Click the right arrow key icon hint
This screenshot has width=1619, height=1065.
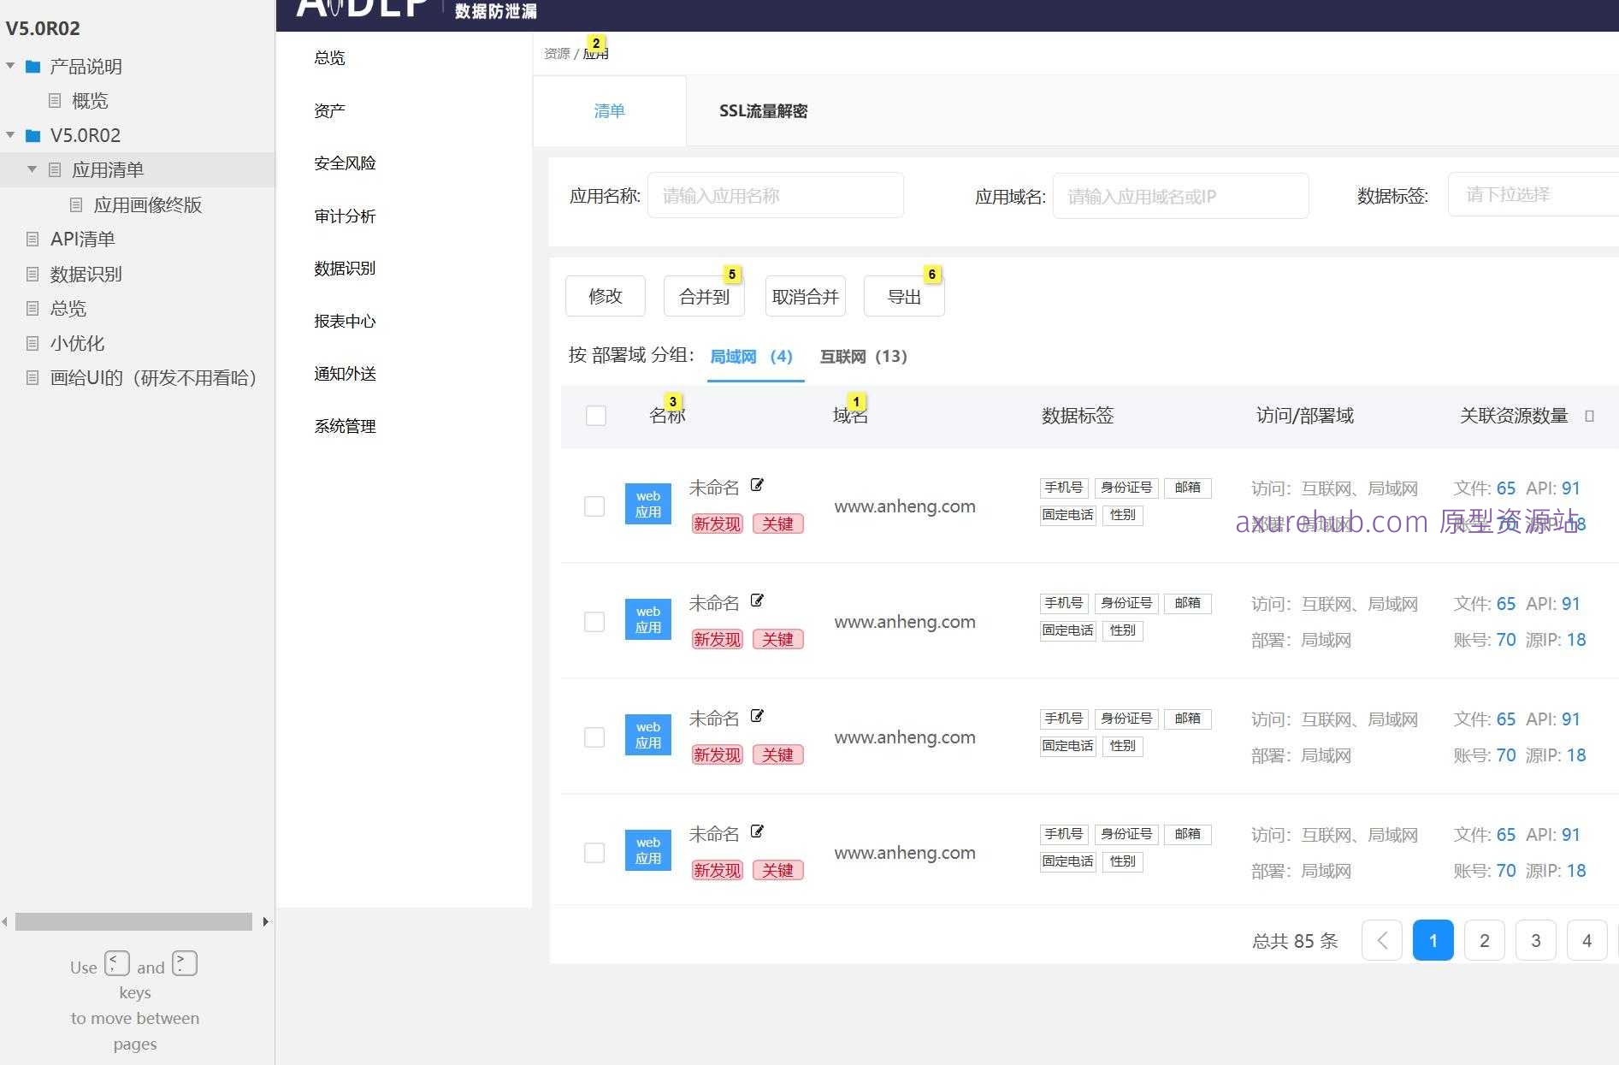pos(185,963)
